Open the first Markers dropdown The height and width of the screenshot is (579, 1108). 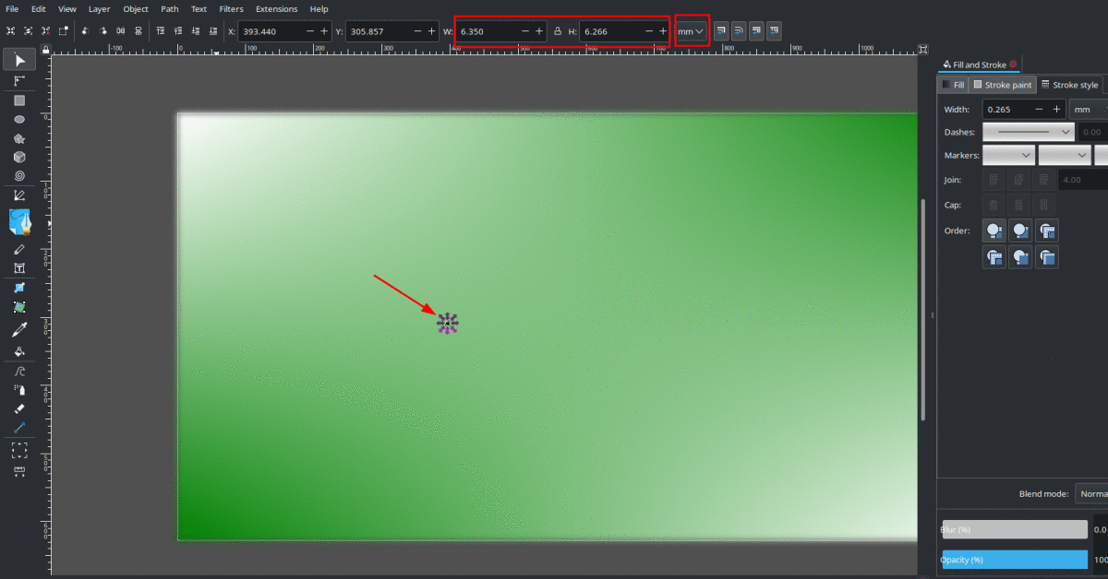click(1007, 155)
